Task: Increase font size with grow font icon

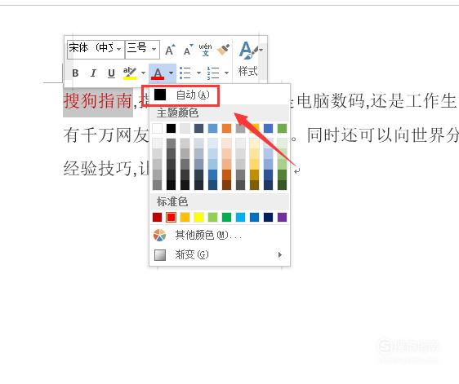Action: click(170, 50)
